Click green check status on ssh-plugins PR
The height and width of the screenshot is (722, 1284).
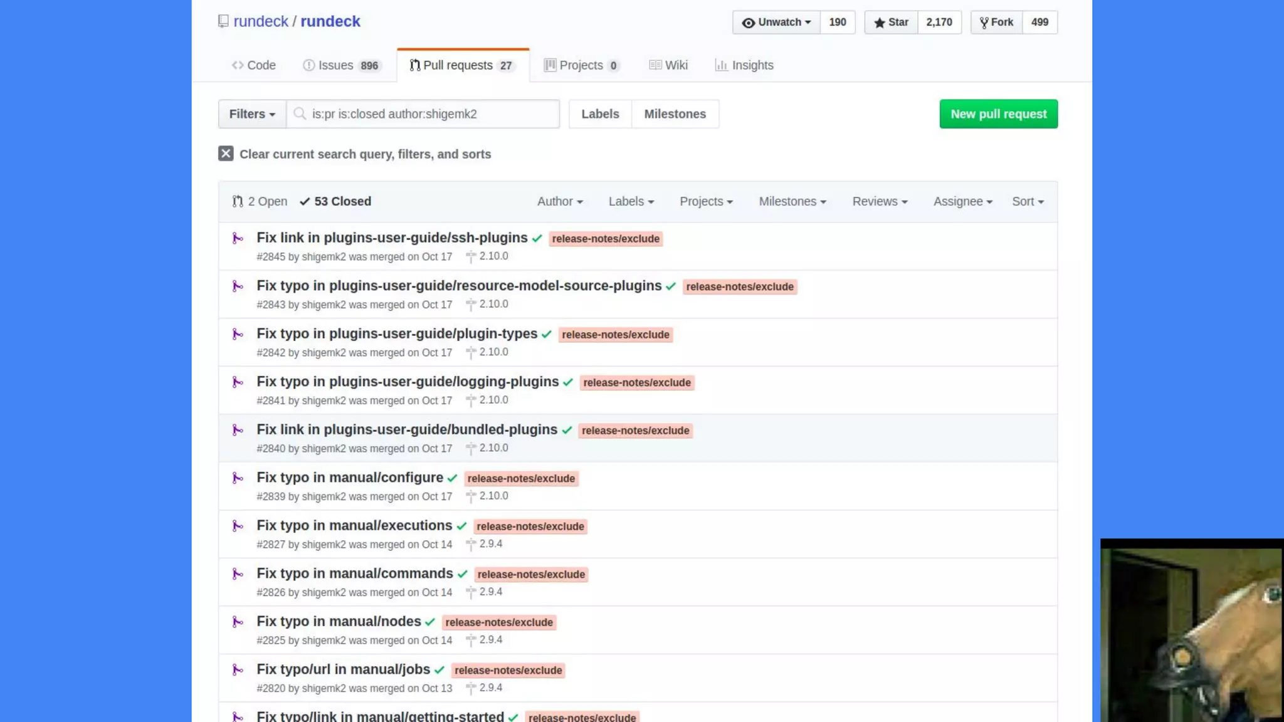click(x=537, y=238)
